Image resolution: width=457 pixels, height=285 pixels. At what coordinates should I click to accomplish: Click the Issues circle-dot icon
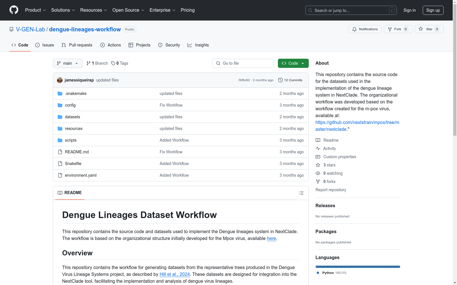click(37, 45)
